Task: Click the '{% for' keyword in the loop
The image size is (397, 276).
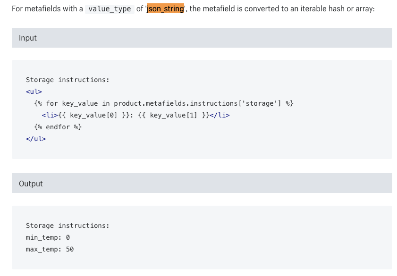Action: click(46, 103)
